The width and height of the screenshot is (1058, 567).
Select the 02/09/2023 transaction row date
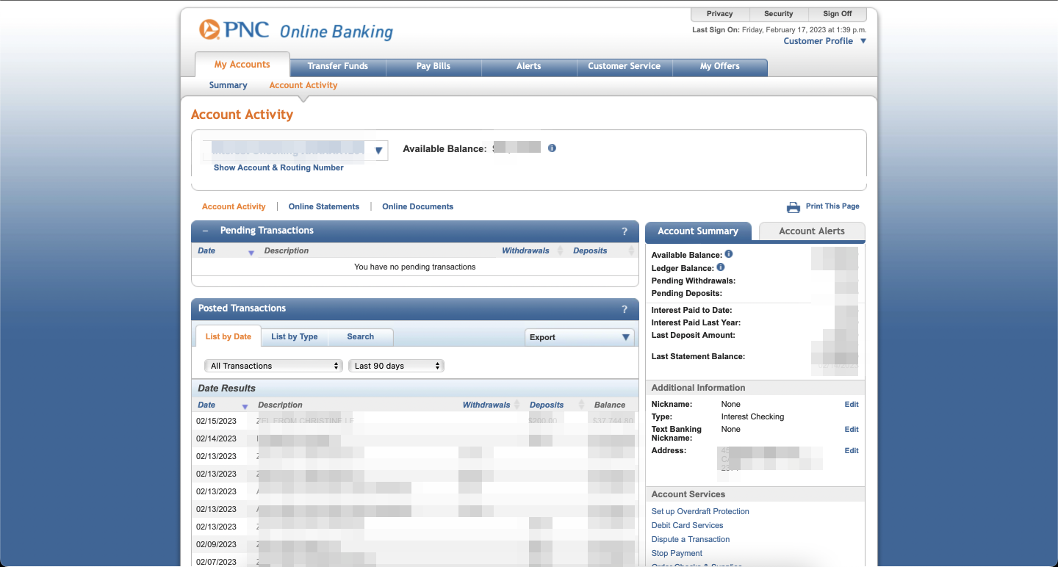pos(216,544)
